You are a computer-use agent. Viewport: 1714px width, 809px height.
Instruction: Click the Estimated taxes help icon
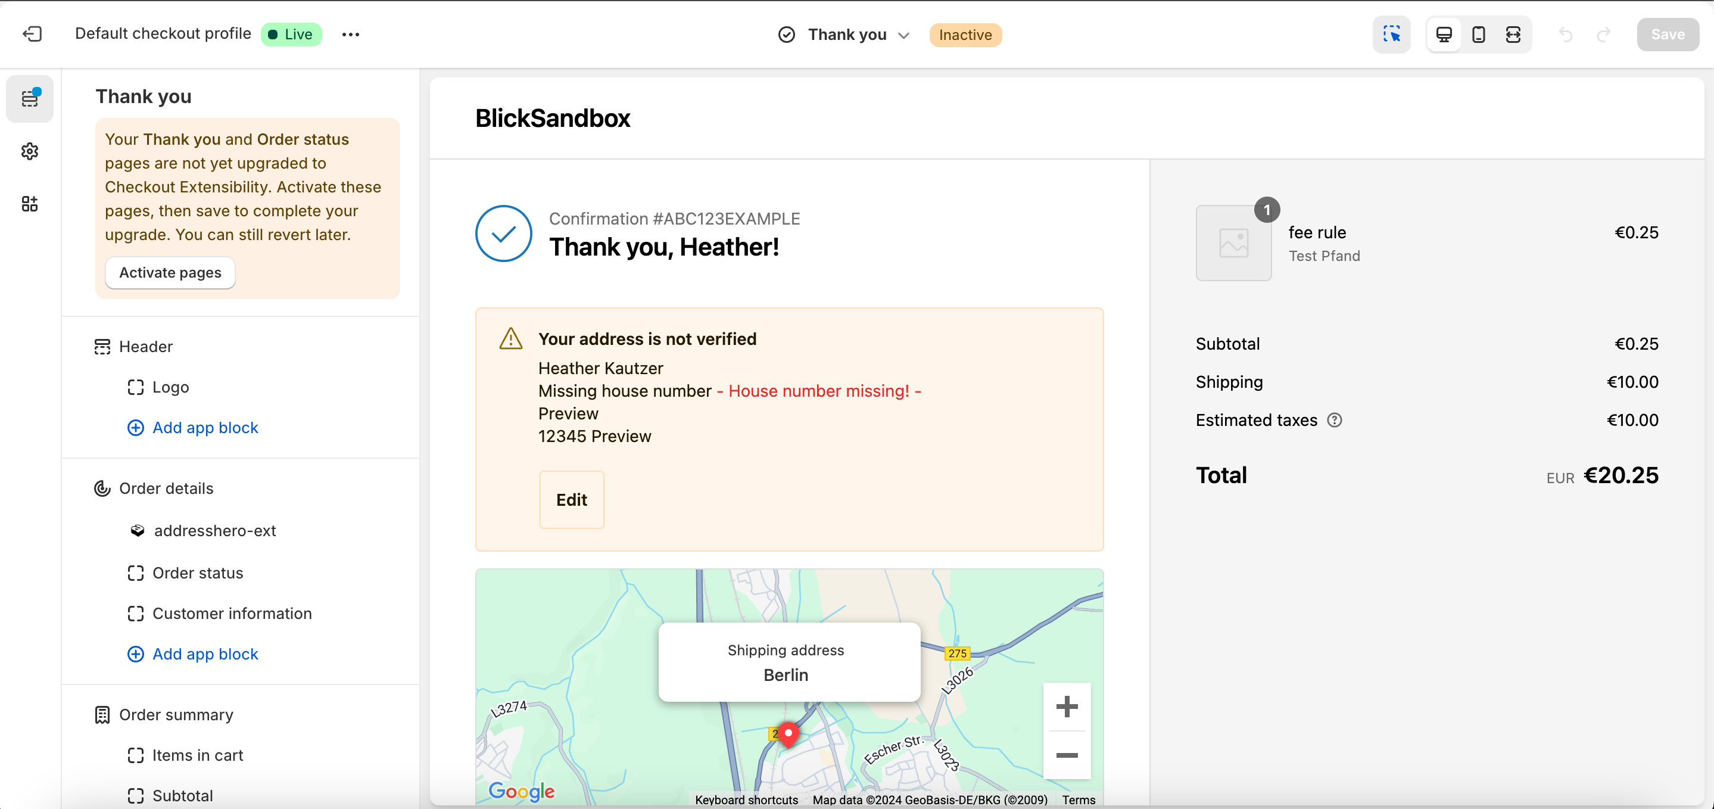click(1335, 420)
